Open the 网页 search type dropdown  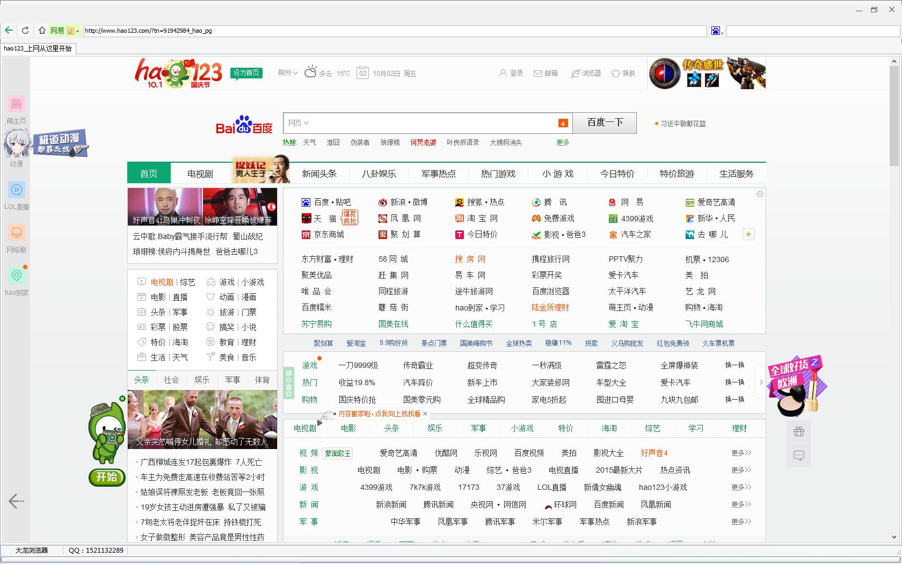(x=299, y=123)
